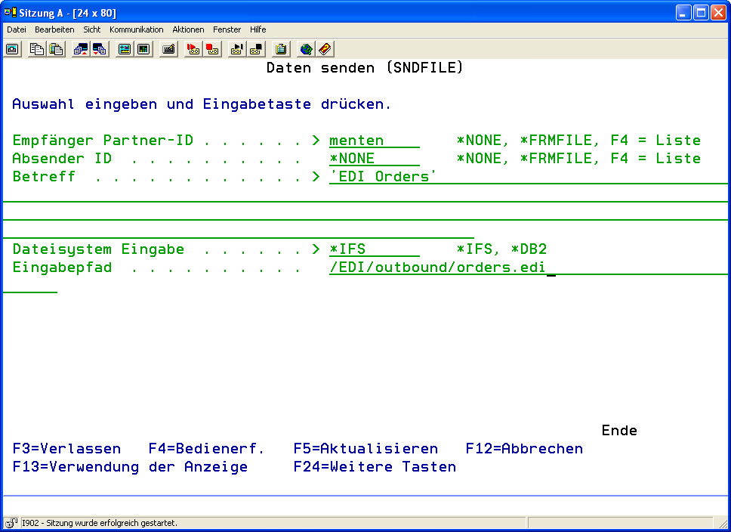Click the Send File to Host icon
The image size is (731, 532).
tap(81, 49)
